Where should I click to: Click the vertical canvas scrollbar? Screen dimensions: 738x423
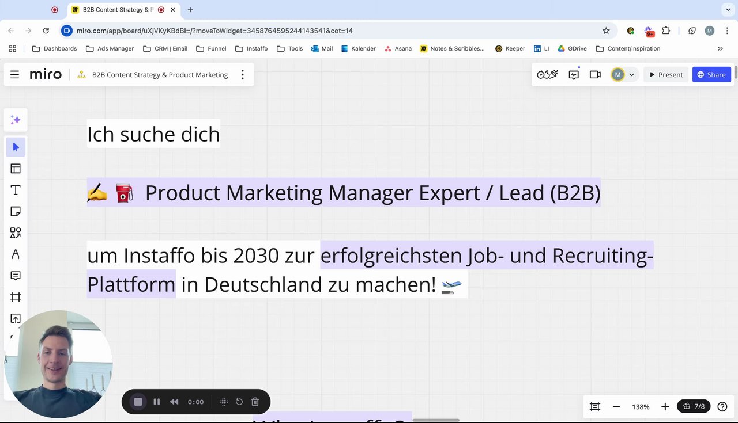click(x=736, y=74)
